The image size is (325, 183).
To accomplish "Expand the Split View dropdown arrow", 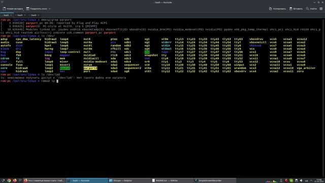I will point(50,9).
